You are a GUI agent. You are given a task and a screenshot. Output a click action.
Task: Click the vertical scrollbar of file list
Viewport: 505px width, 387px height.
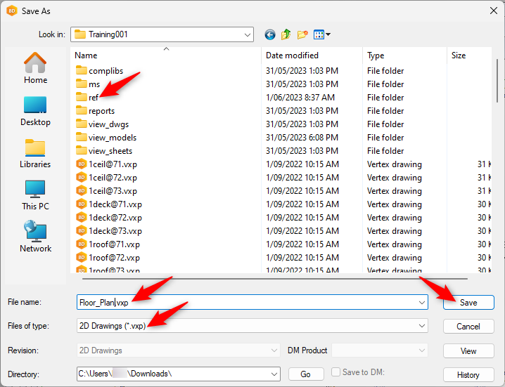497,81
